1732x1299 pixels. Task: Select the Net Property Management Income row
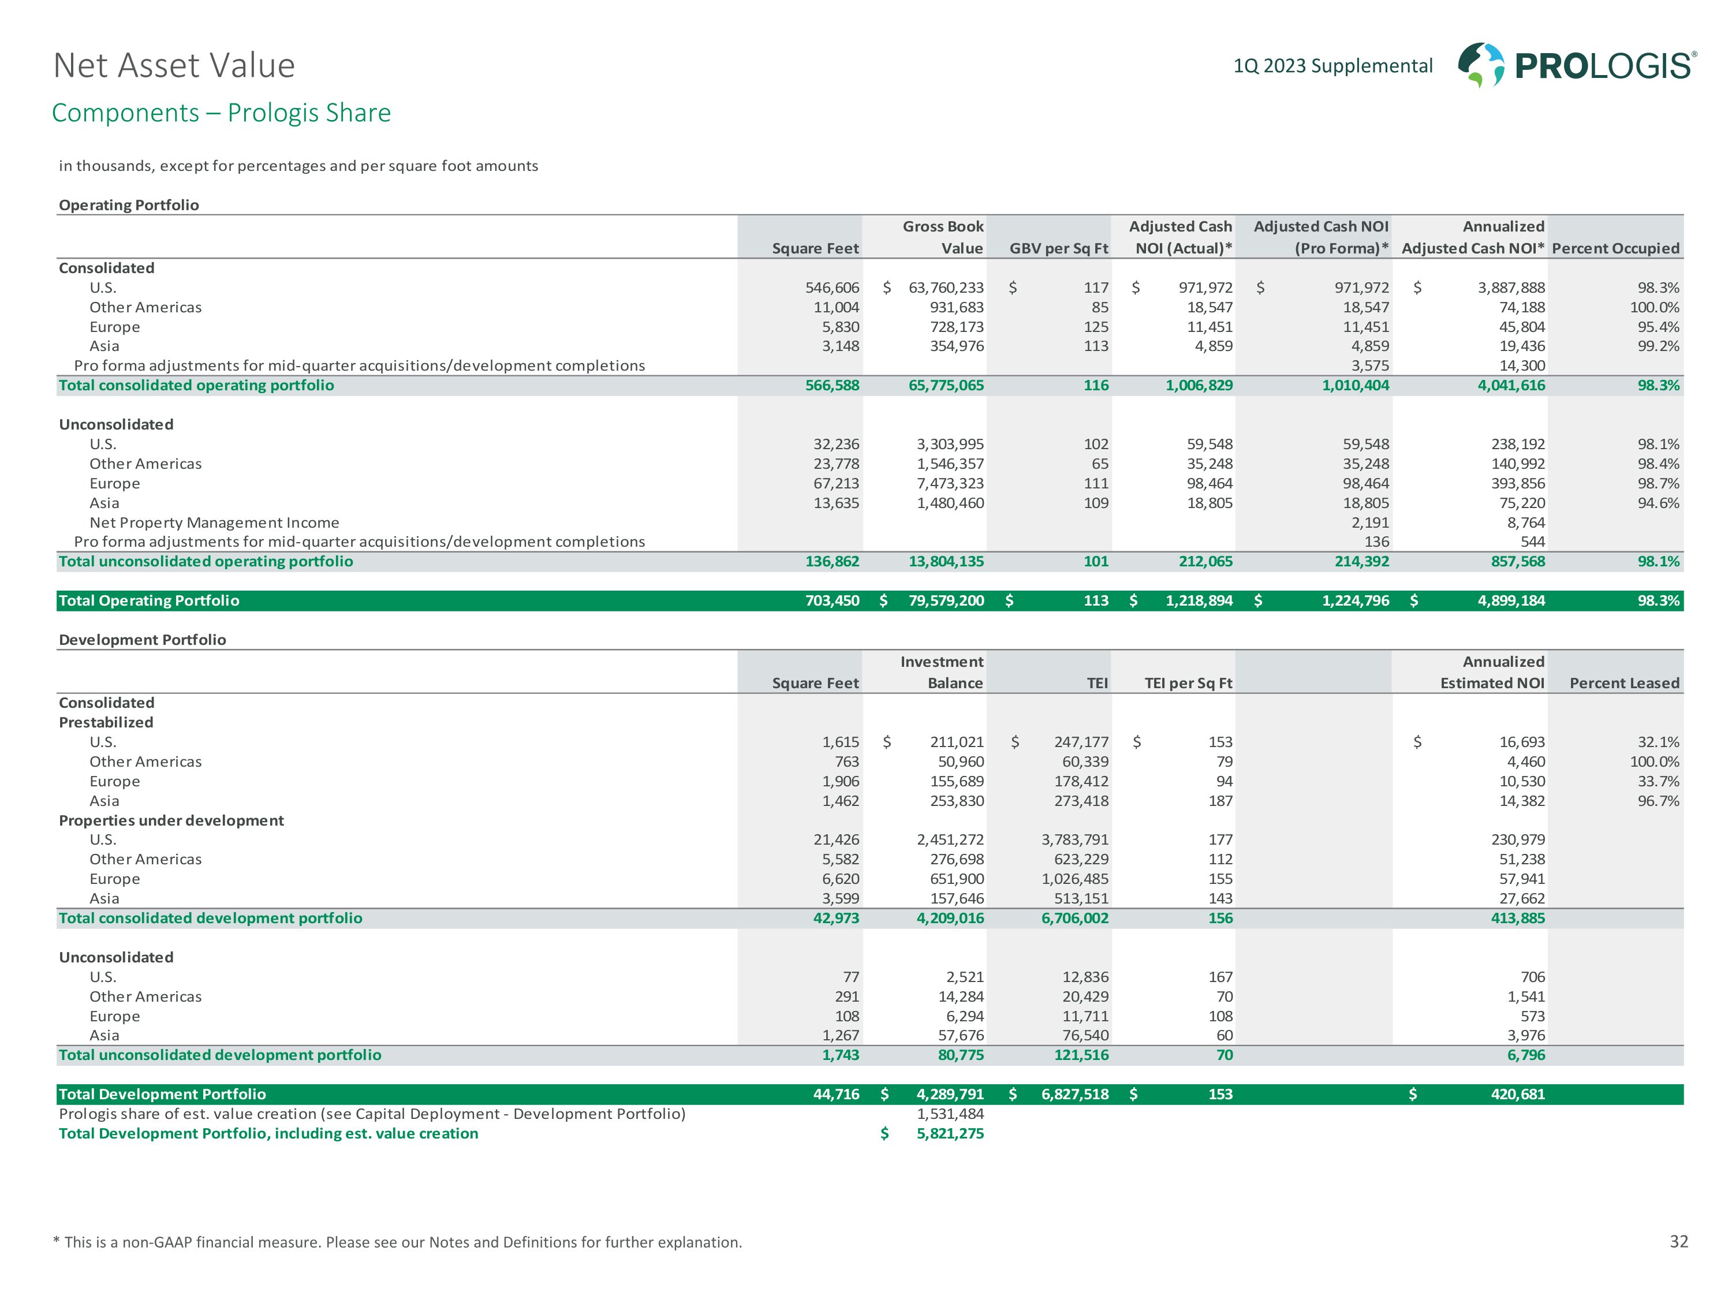[x=214, y=522]
